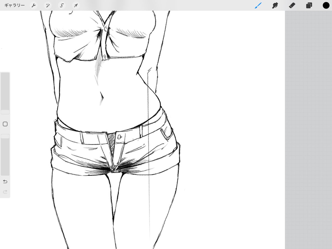The width and height of the screenshot is (332, 249).
Task: Select the Eraser tool
Action: point(292,6)
